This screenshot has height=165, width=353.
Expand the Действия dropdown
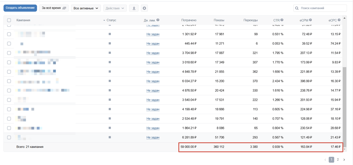pos(115,8)
